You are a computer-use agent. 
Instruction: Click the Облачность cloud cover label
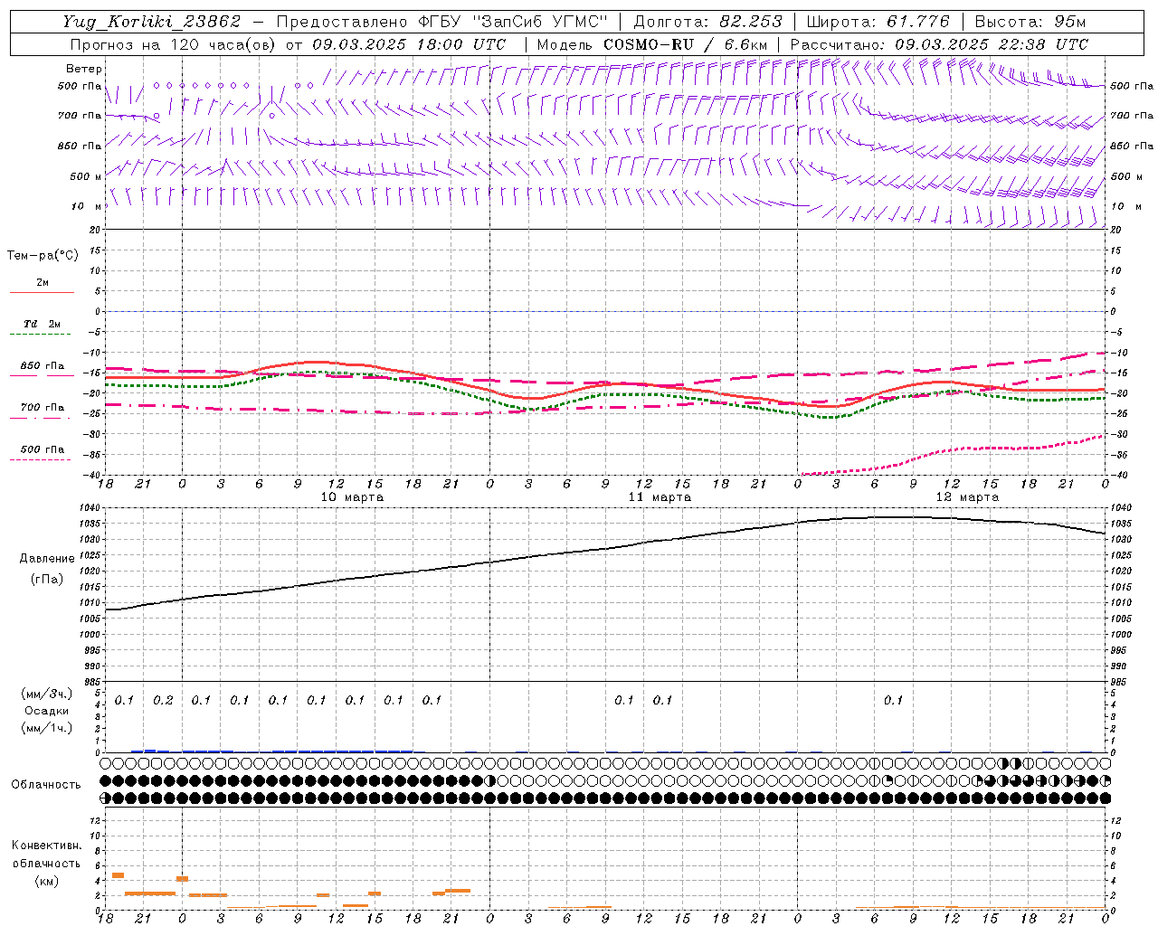[46, 785]
